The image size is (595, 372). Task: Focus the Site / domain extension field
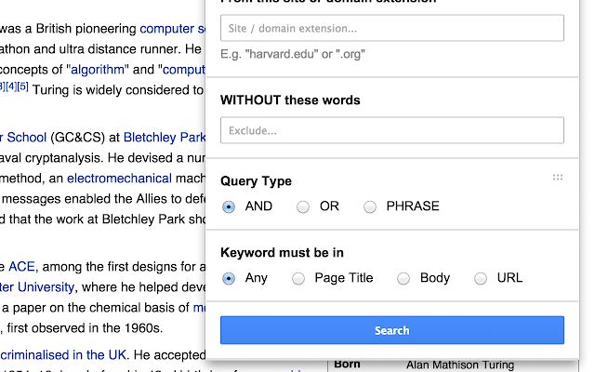392,29
